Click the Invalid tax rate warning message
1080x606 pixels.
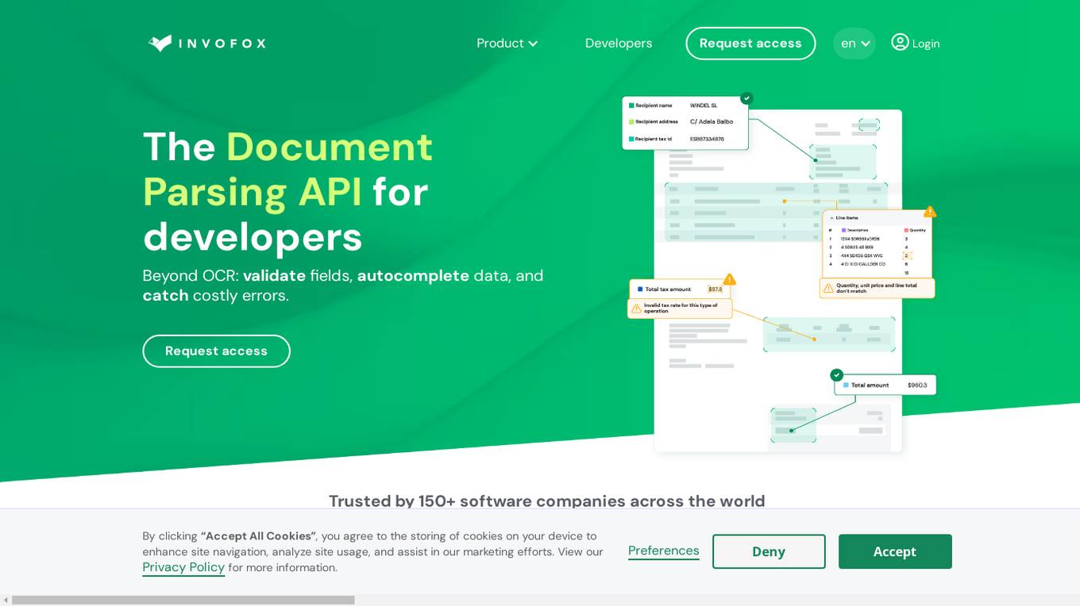[680, 309]
